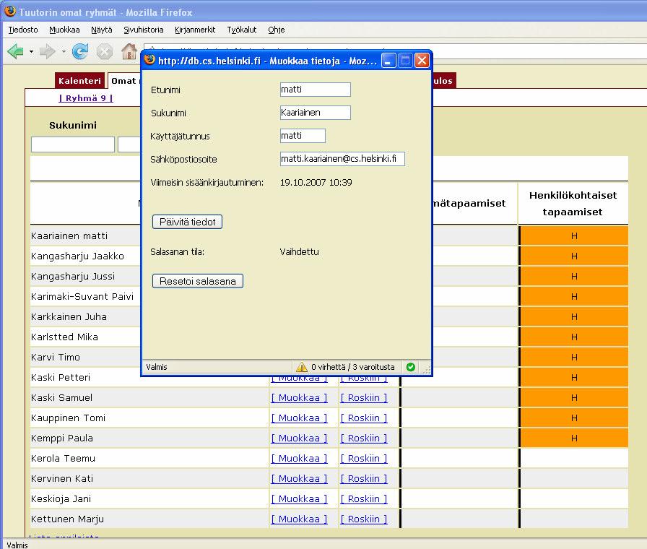
Task: Click the Sukunimi search box in main window
Action: tap(73, 144)
